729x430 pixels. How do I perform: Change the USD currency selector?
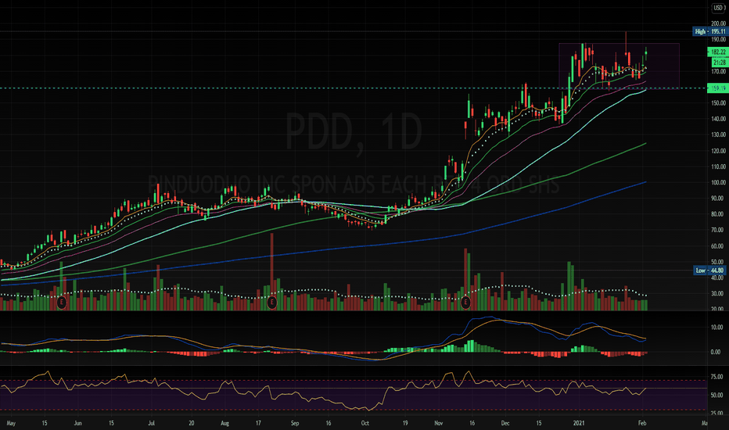pyautogui.click(x=718, y=8)
